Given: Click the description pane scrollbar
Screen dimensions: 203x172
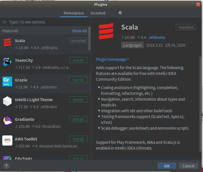Looking at the screenshot, I should pyautogui.click(x=200, y=104).
